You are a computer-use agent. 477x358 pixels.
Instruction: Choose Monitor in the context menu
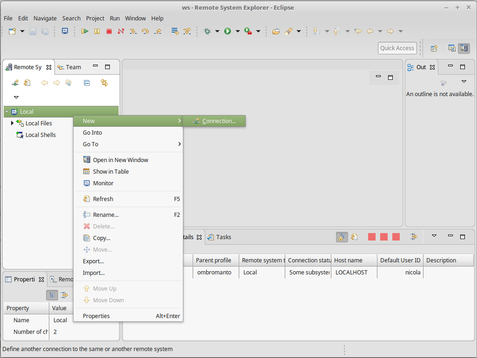click(128, 183)
